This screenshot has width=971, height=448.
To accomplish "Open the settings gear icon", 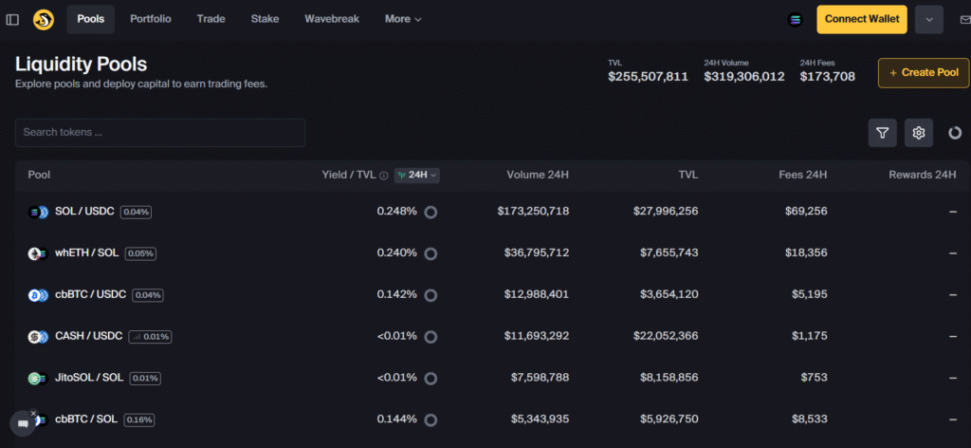I will pos(918,133).
